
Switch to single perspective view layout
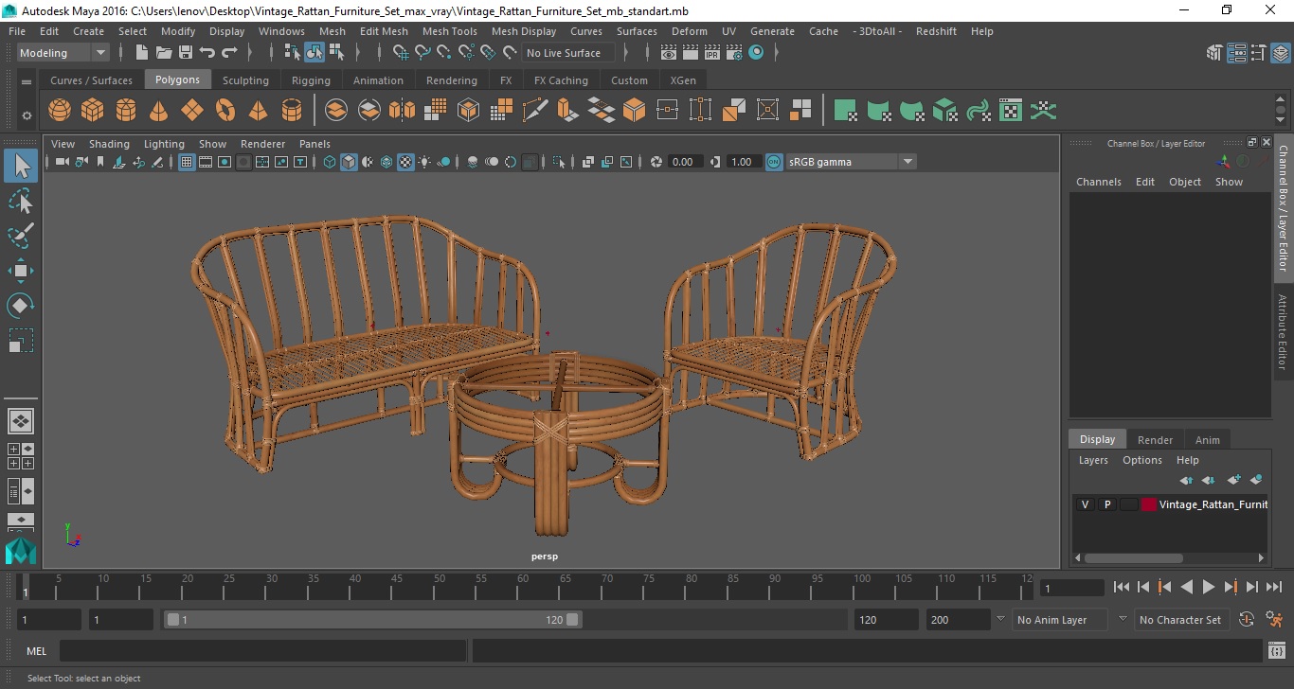[21, 421]
